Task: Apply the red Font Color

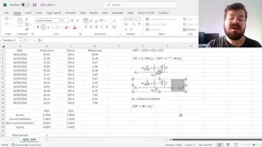Action: tap(75, 27)
